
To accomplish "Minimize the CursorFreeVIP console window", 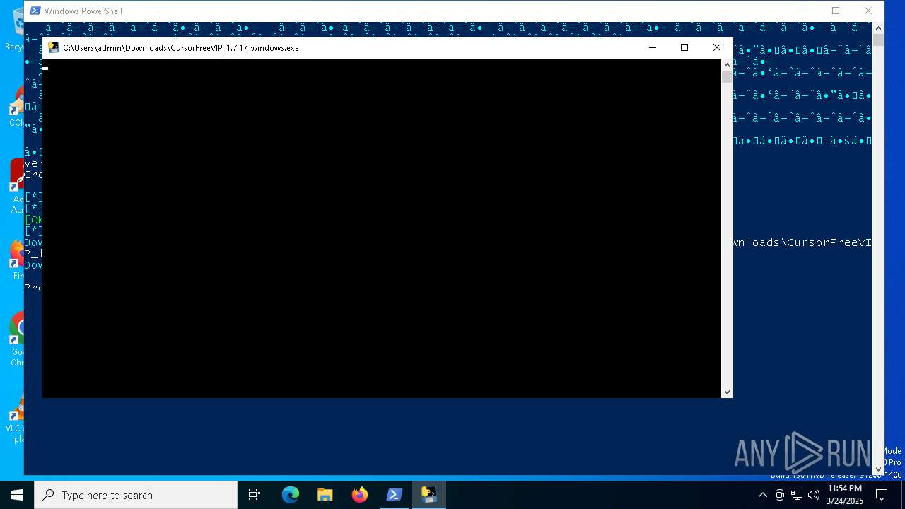I will [x=652, y=47].
